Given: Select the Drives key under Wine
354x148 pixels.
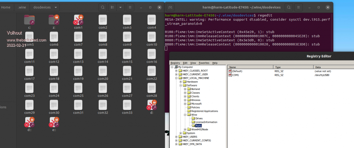Looking at the screenshot, I should 199,118.
